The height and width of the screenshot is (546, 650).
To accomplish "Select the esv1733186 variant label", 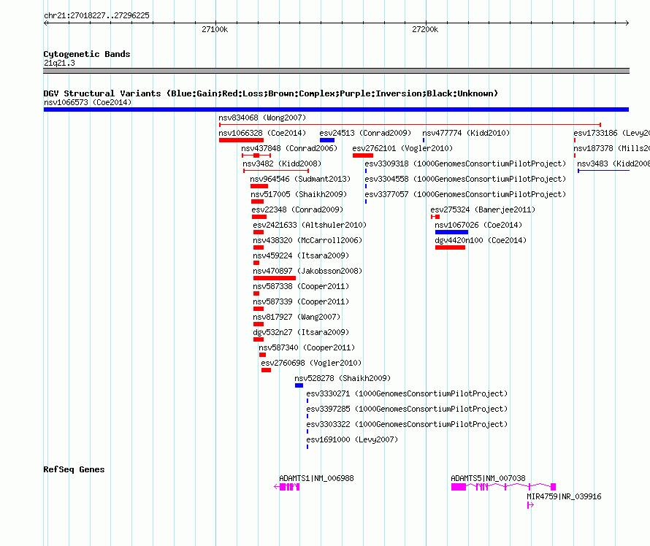I will [611, 133].
